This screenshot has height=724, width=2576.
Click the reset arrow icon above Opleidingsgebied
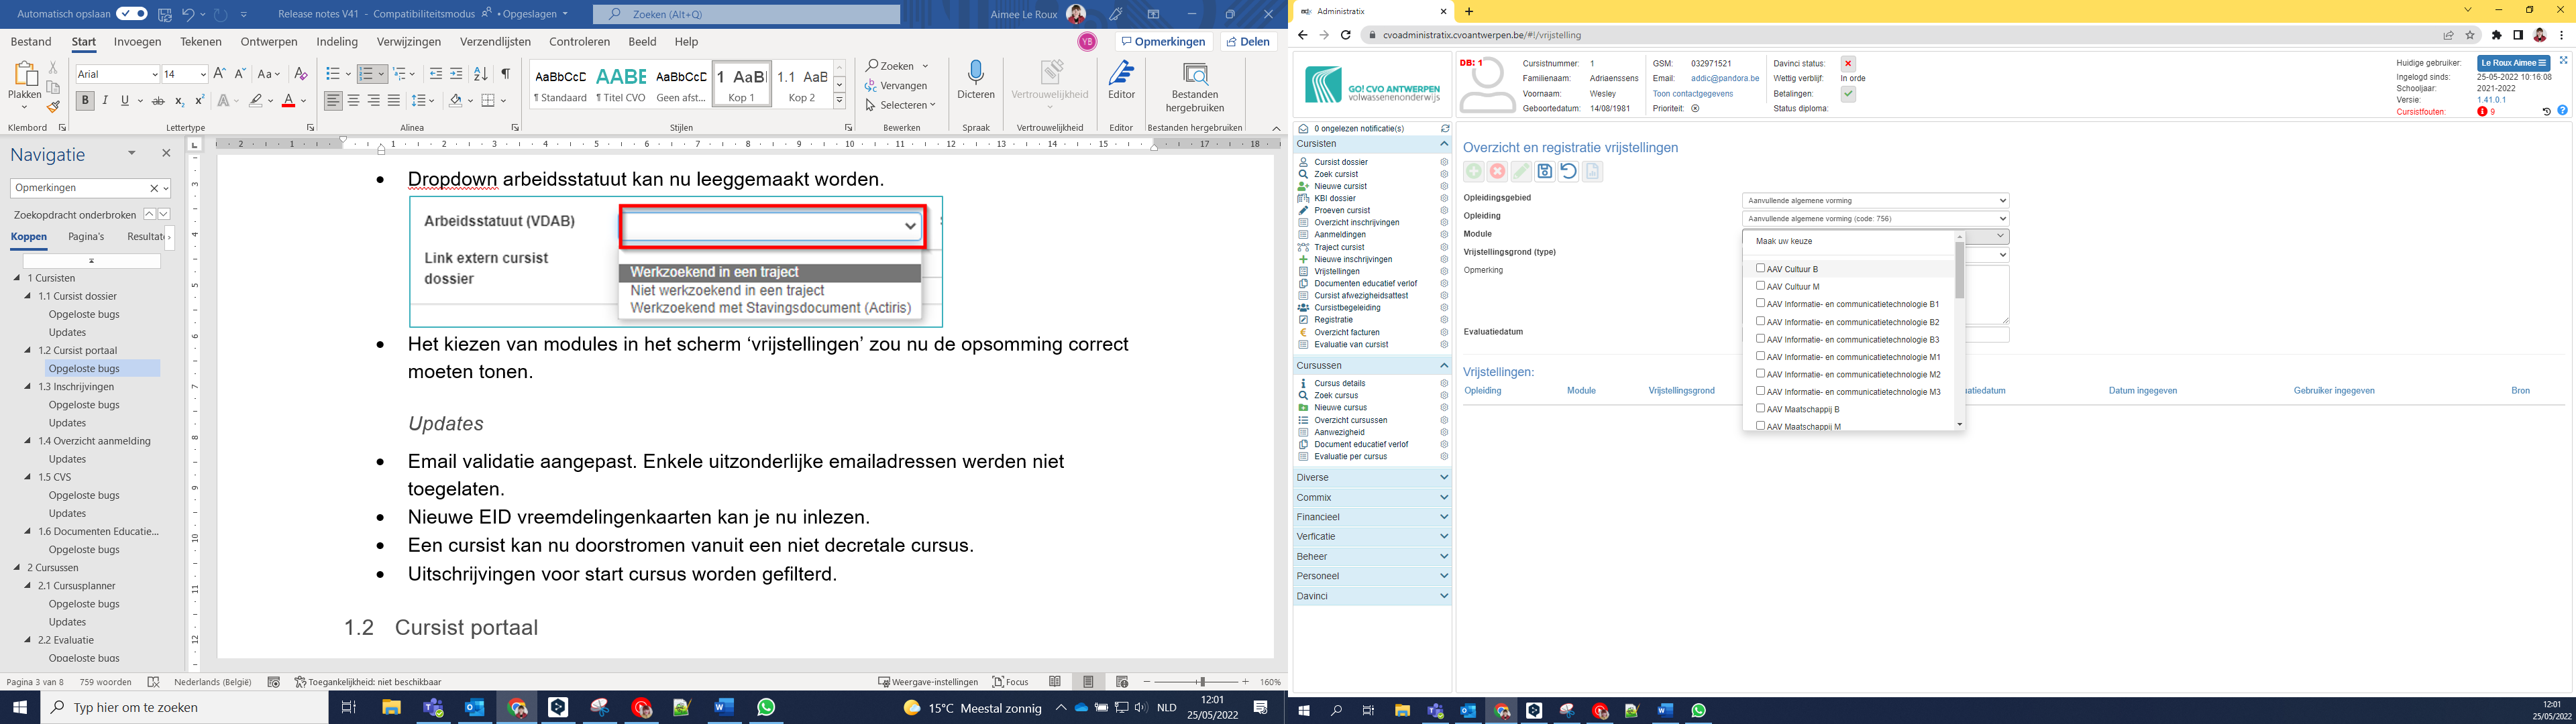[x=1568, y=172]
